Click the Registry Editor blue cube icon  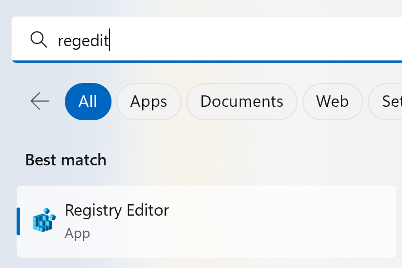click(x=44, y=220)
